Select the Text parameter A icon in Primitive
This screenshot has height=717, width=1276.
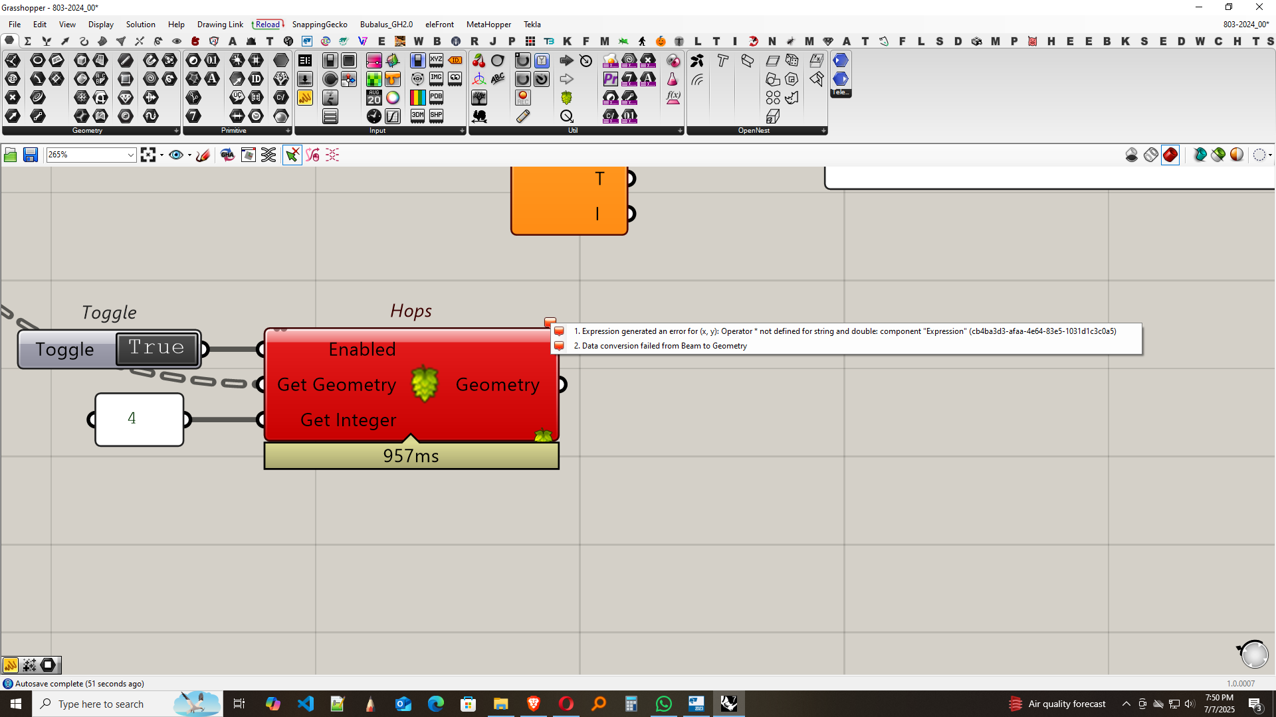click(212, 79)
